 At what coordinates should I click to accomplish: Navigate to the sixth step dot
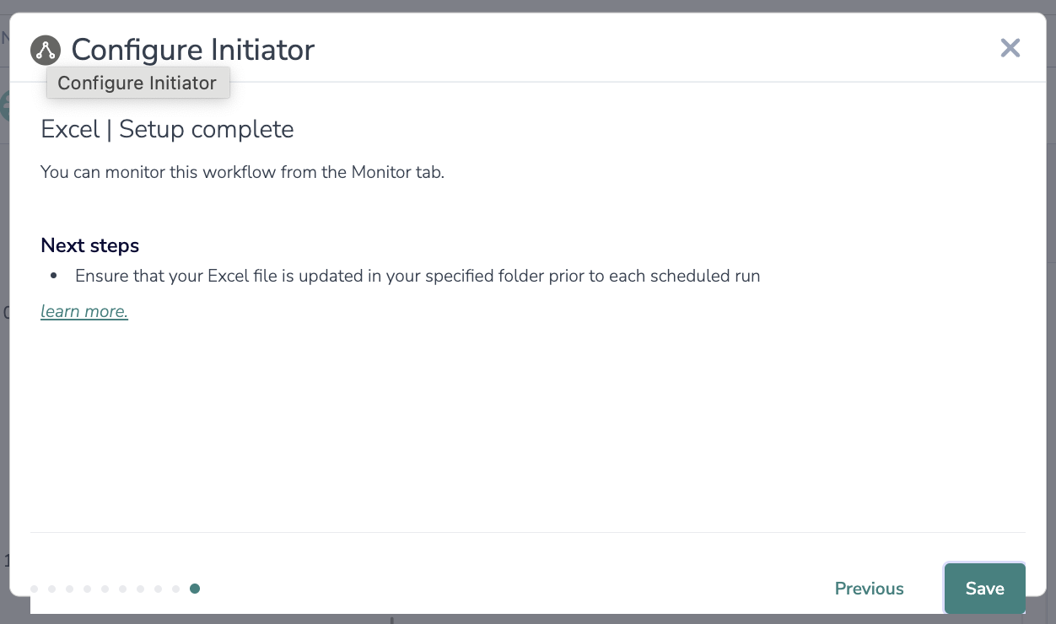coord(122,589)
